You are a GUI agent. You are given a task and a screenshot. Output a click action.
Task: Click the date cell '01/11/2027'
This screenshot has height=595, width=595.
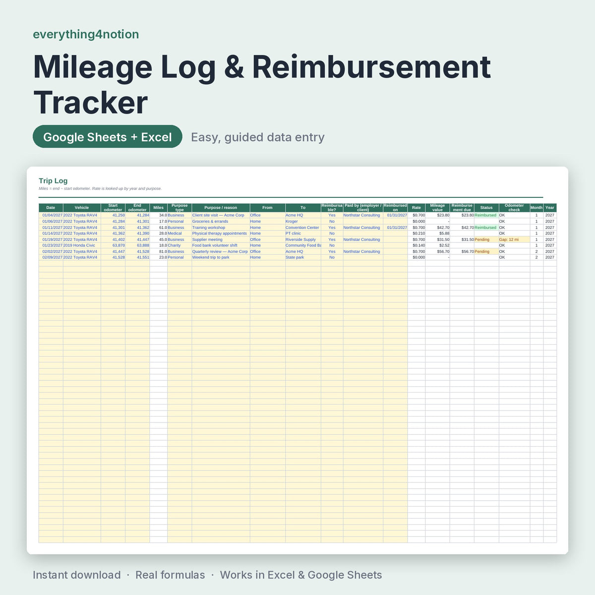51,228
